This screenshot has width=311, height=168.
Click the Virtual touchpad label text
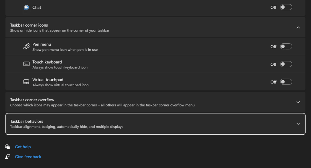(48, 80)
